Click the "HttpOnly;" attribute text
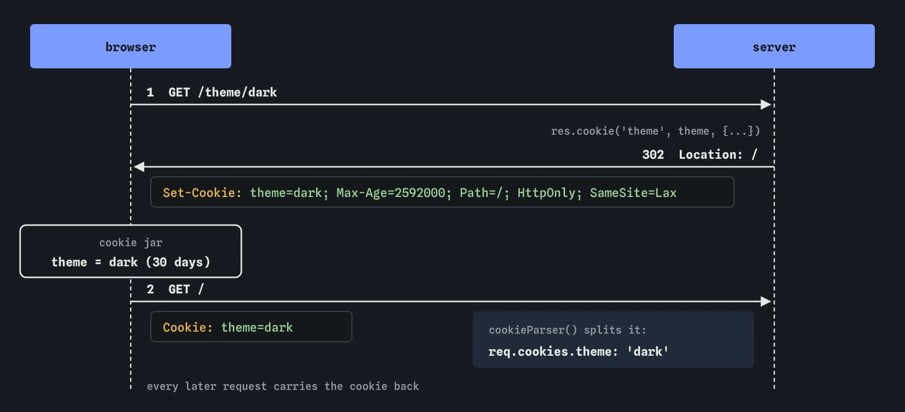905x412 pixels. pyautogui.click(x=550, y=193)
